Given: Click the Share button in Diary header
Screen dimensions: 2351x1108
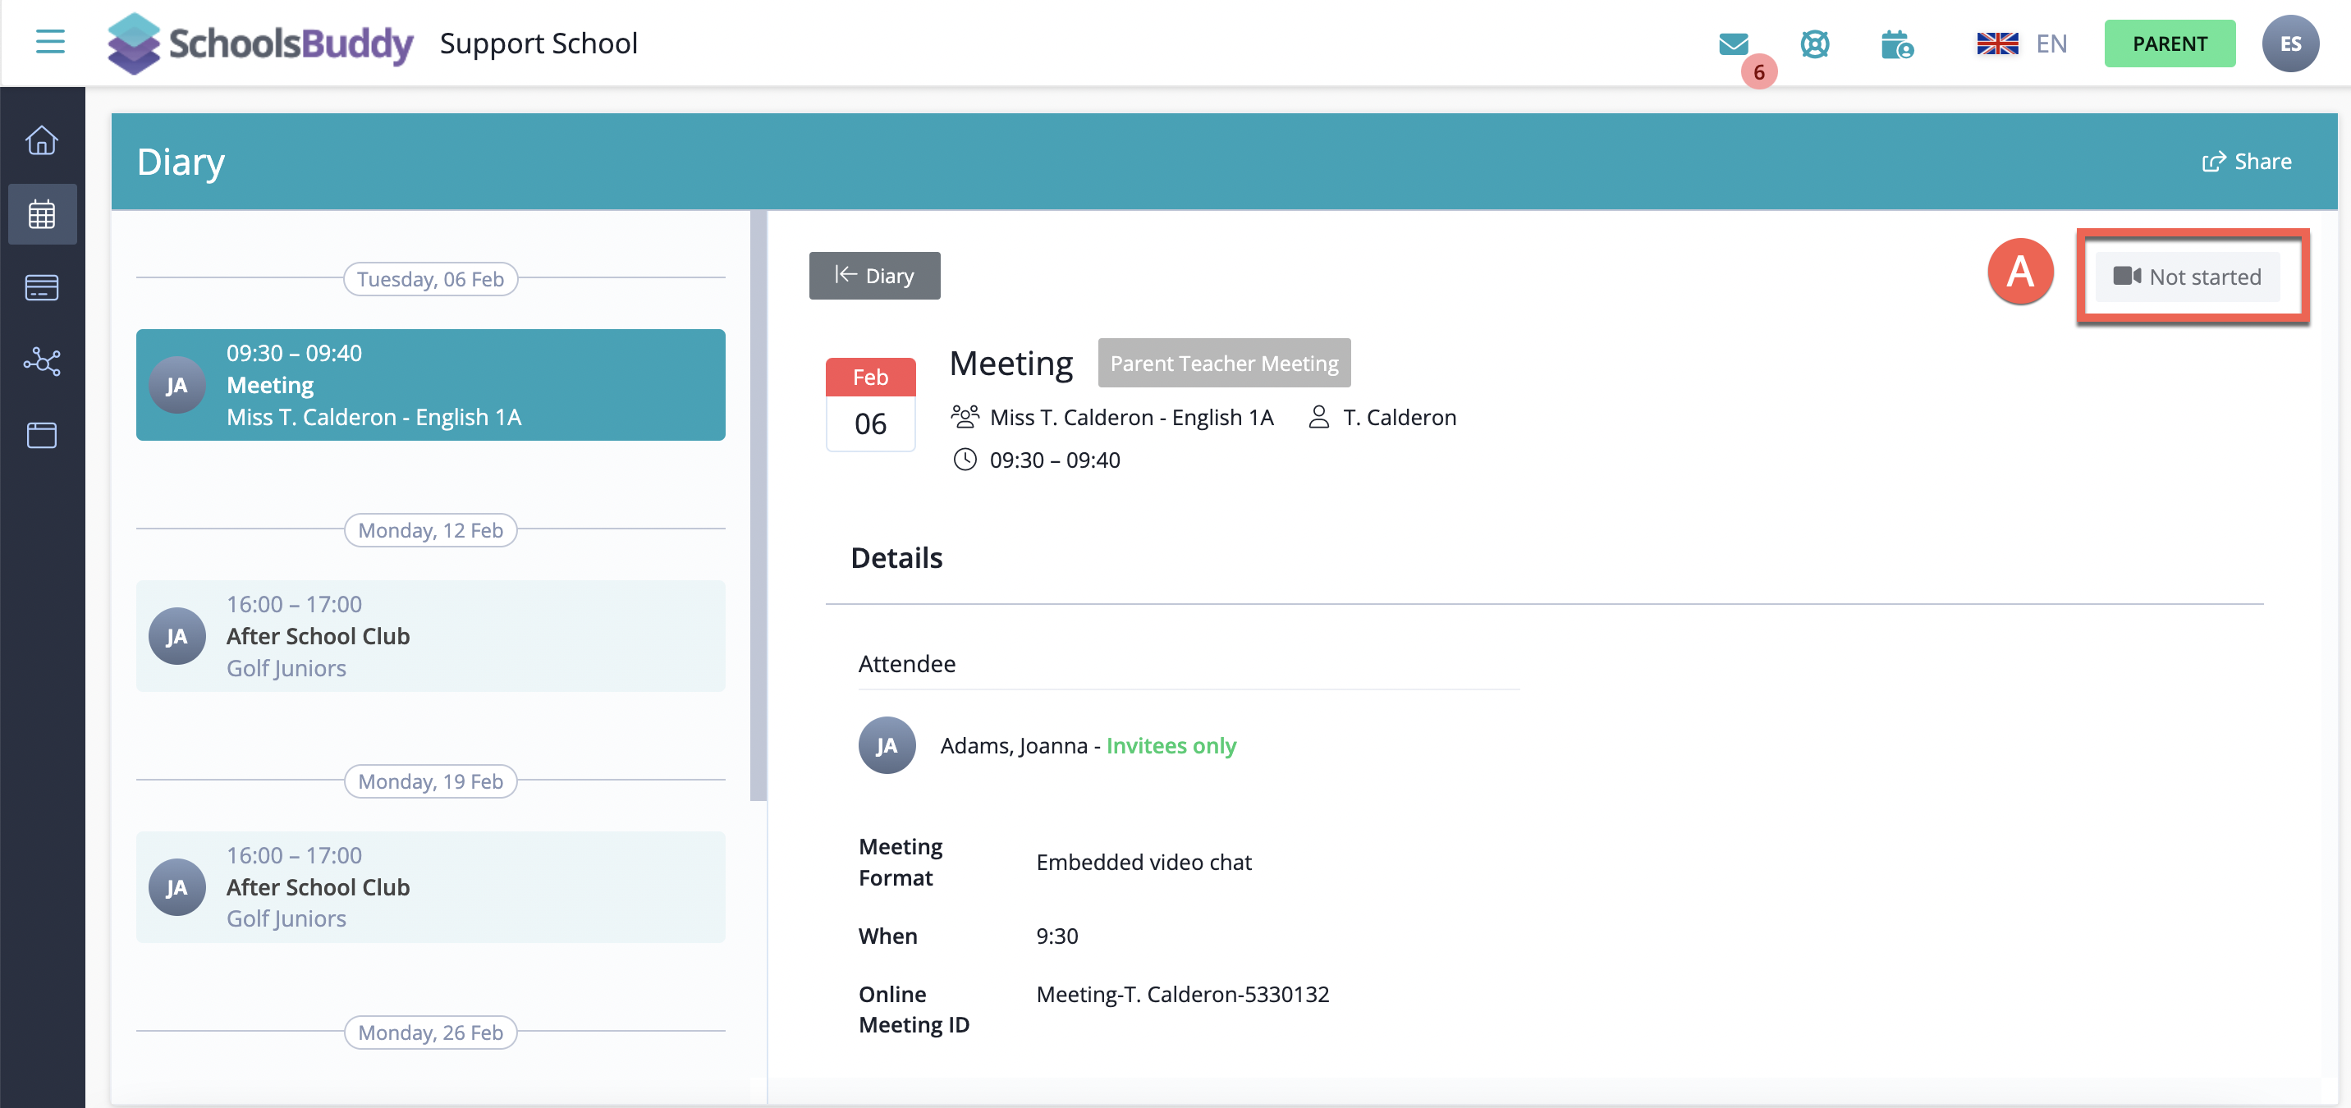Looking at the screenshot, I should [x=2247, y=161].
